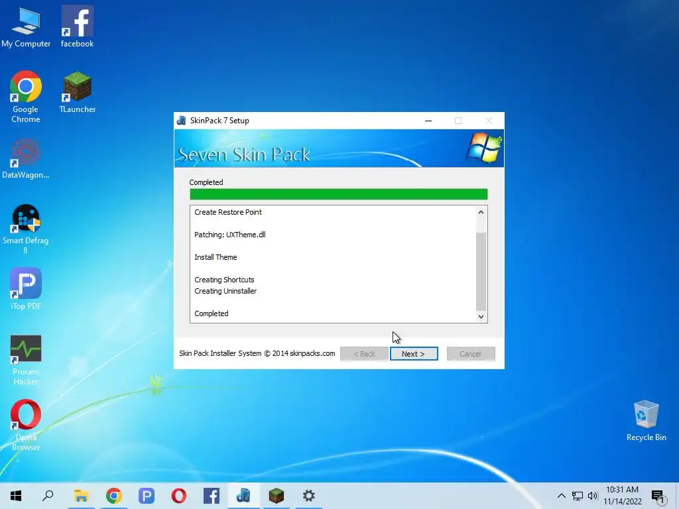Open taskbar search magnifier
The height and width of the screenshot is (509, 679).
pos(48,496)
